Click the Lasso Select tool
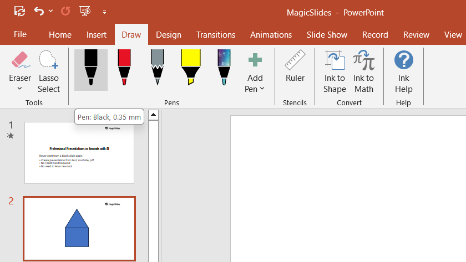Screen dimensions: 466x262 (x=49, y=72)
